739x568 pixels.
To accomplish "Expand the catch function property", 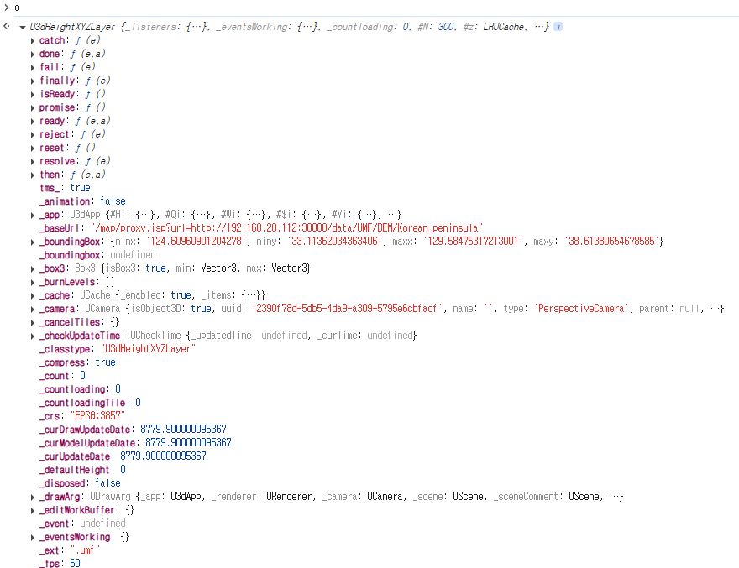I will coord(33,41).
